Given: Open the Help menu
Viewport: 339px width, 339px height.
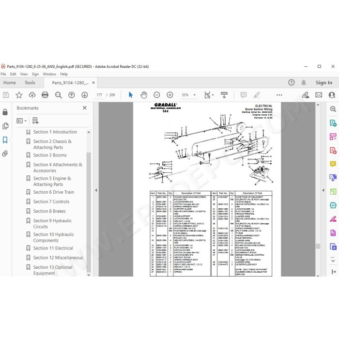Looking at the screenshot, I should click(64, 74).
